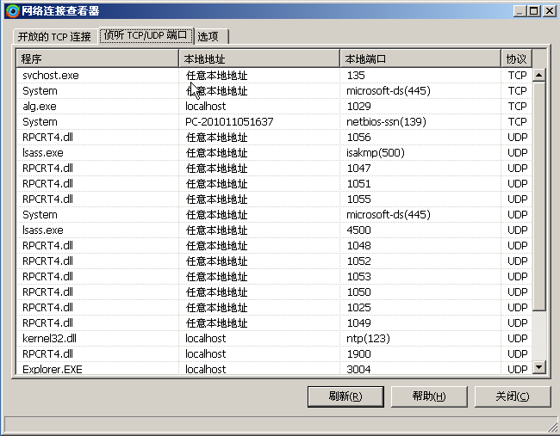The height and width of the screenshot is (436, 560).
Task: Sort by the 本地地址 column header
Action: coord(258,58)
